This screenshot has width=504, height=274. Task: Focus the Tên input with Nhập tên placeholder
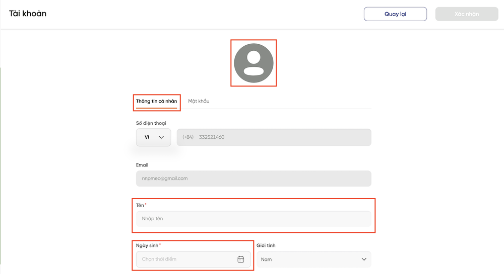pyautogui.click(x=254, y=219)
